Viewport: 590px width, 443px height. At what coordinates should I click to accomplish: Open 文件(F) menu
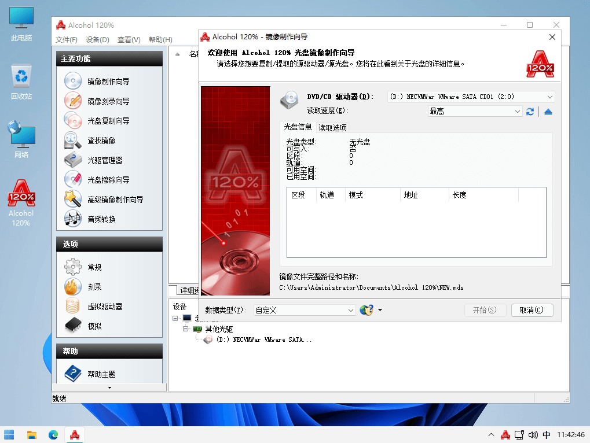[67, 39]
